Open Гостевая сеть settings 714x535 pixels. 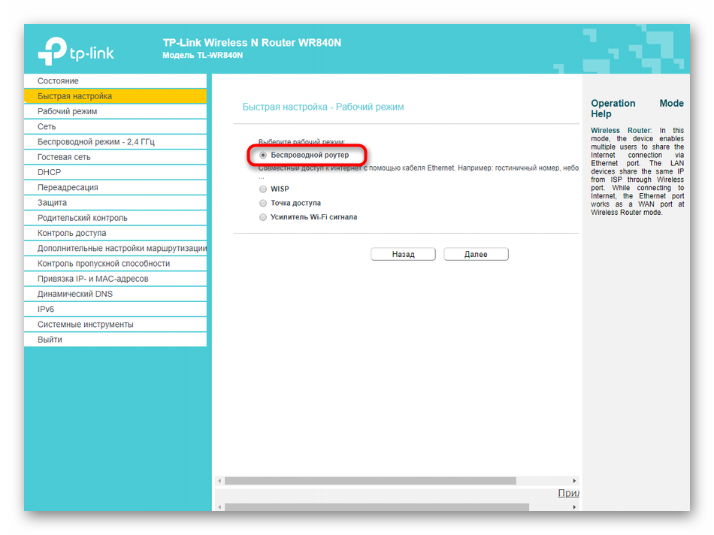point(64,157)
